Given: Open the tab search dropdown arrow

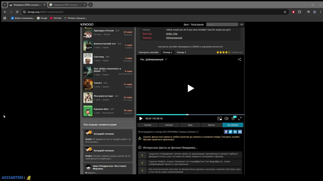Looking at the screenshot, I should [x=5, y=5].
